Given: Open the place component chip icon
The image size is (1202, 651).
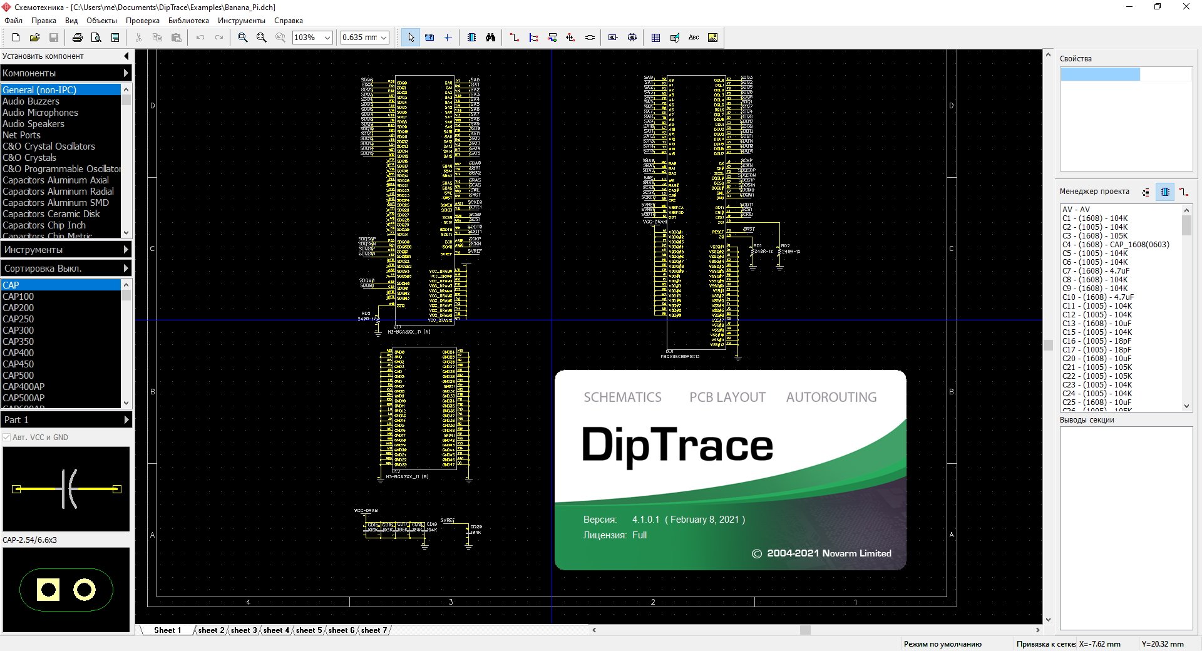Looking at the screenshot, I should 471,38.
